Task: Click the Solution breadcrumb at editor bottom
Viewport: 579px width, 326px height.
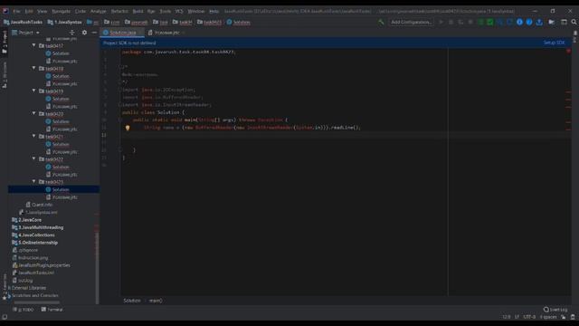Action: 132,301
